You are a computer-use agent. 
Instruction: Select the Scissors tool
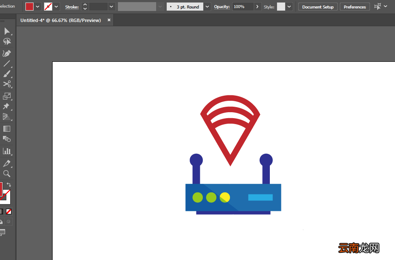(7, 84)
